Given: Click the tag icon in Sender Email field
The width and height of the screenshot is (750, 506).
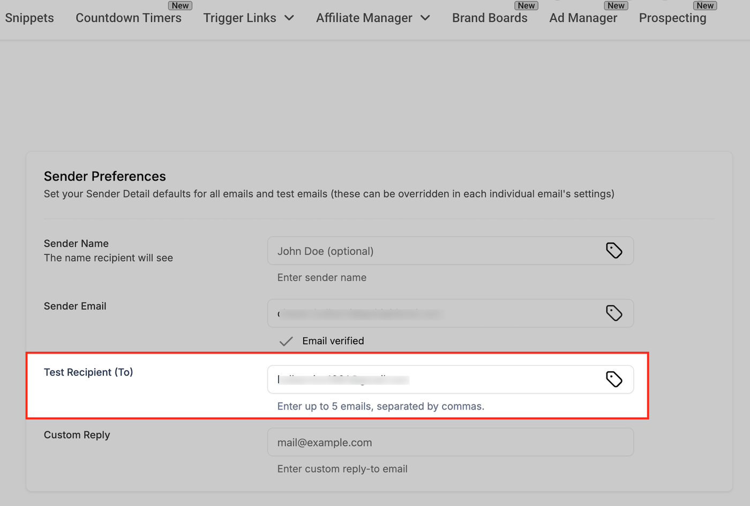Looking at the screenshot, I should point(614,313).
